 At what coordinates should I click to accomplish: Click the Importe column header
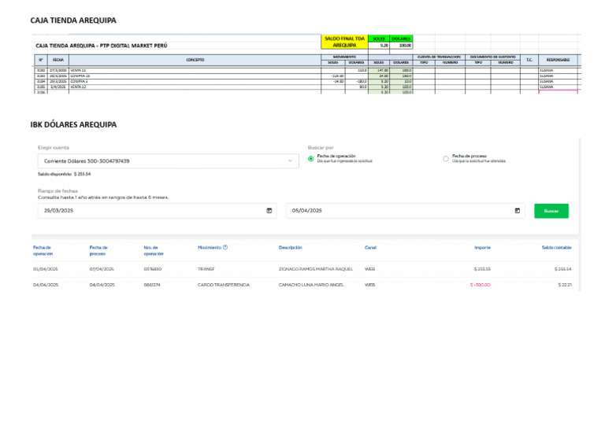click(482, 248)
